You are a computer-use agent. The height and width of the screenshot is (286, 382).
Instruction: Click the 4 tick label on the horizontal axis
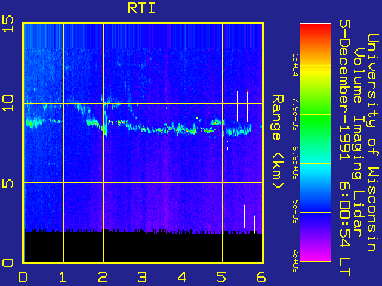[182, 277]
